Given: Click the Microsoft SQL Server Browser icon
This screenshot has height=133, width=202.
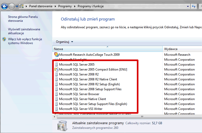Looking at the screenshot, I should [x=56, y=94].
